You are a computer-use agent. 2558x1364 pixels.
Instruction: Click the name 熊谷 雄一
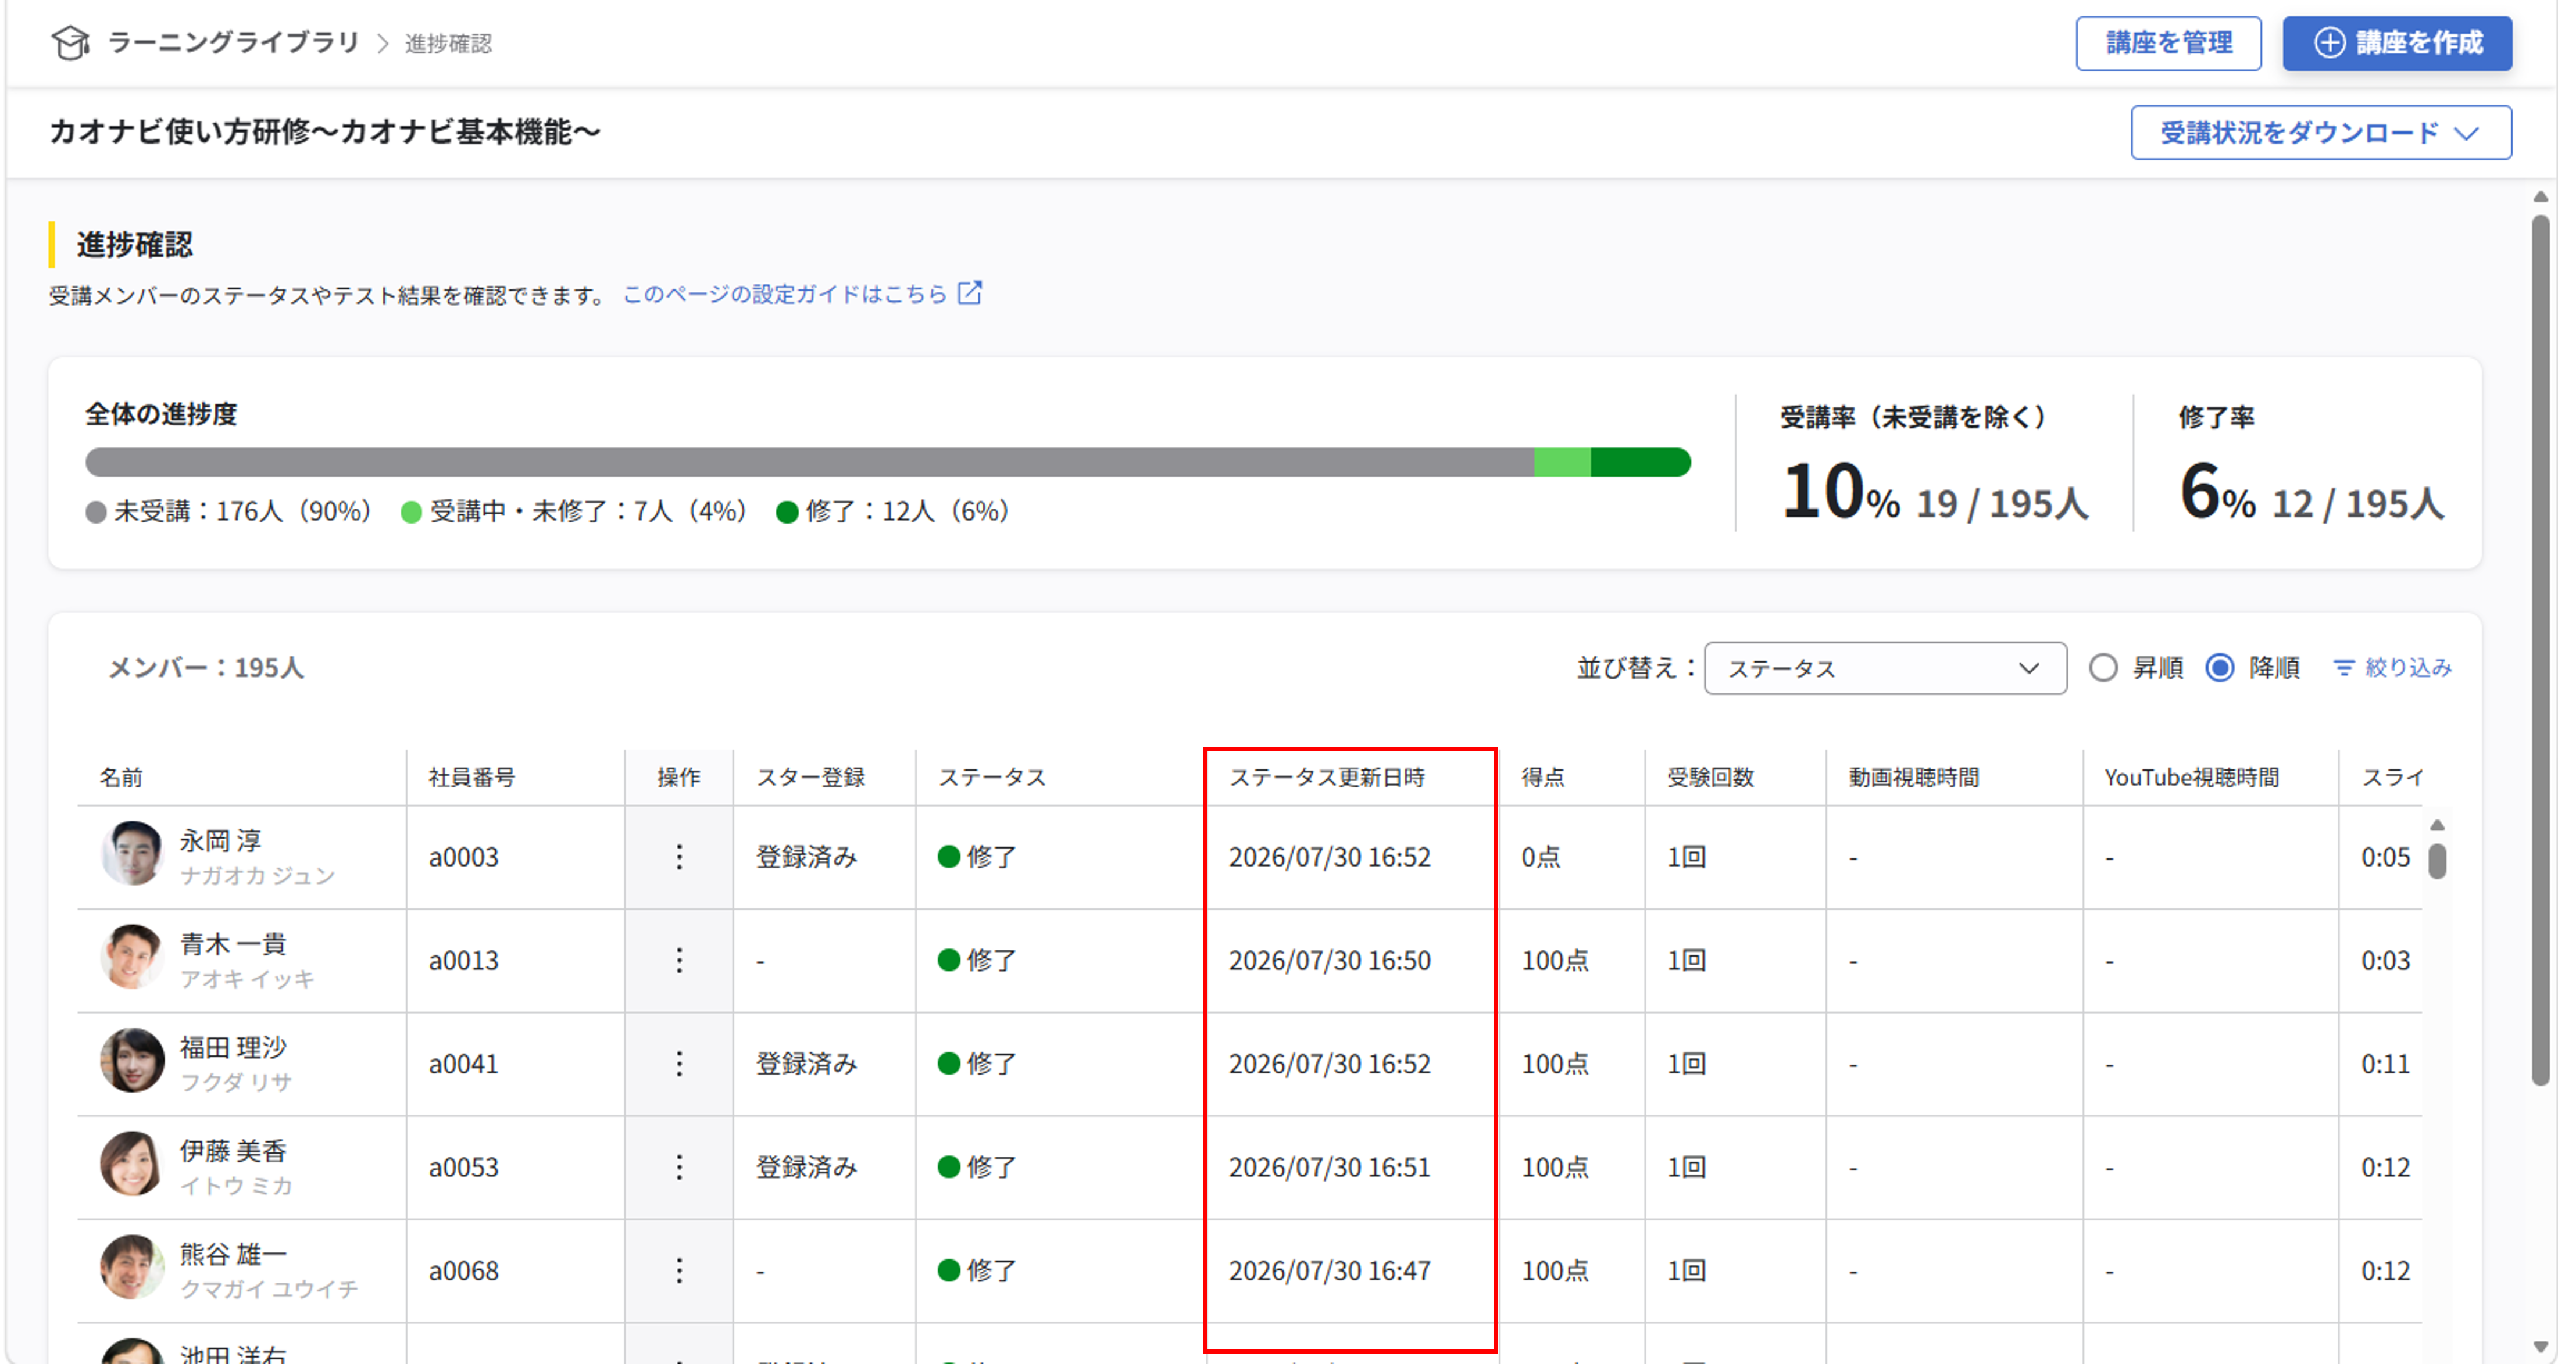[x=233, y=1254]
